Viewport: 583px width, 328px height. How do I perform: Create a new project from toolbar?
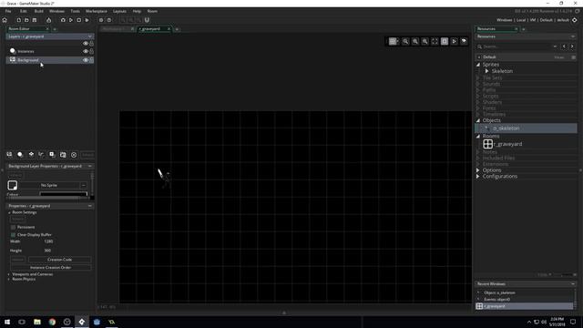tap(18, 20)
